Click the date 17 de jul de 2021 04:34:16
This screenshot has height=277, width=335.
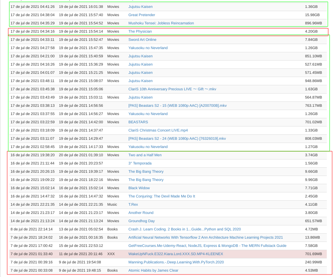point(33,32)
